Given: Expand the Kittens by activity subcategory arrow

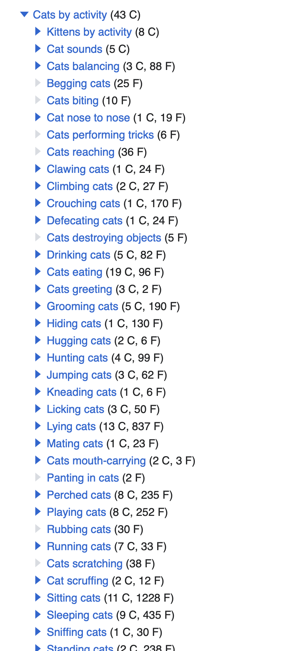Looking at the screenshot, I should point(38,32).
